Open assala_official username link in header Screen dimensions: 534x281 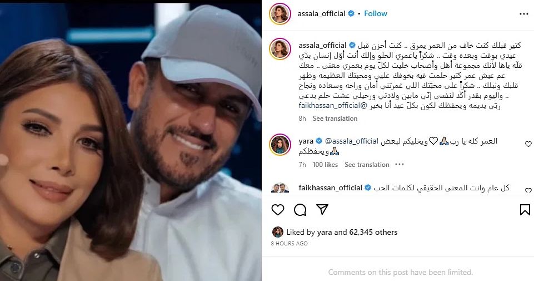(x=322, y=14)
